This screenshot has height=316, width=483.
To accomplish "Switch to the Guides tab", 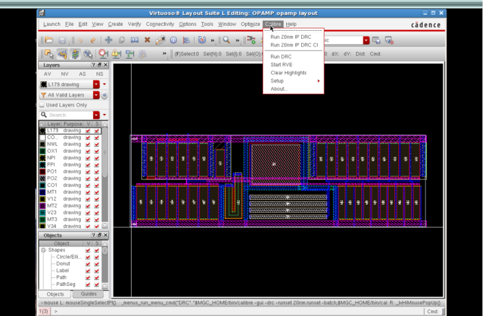I will pos(88,294).
